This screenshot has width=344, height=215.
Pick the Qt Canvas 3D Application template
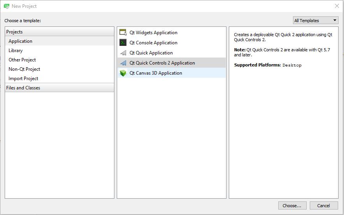[x=172, y=73]
